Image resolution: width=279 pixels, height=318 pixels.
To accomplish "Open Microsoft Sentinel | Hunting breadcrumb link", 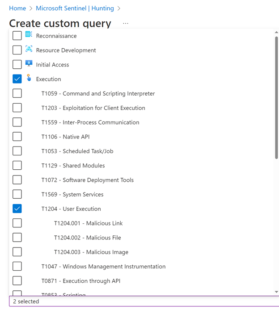I will coord(75,8).
